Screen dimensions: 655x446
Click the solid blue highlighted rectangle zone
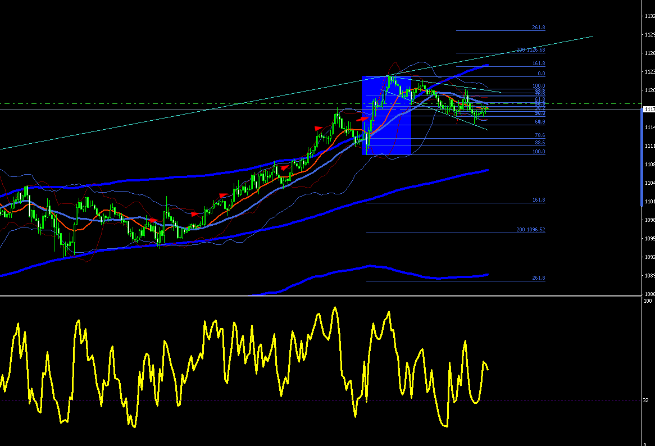(x=386, y=116)
